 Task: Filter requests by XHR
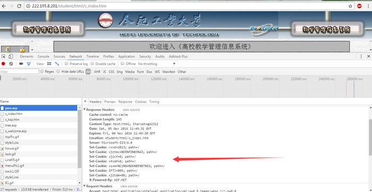pyautogui.click(x=97, y=72)
